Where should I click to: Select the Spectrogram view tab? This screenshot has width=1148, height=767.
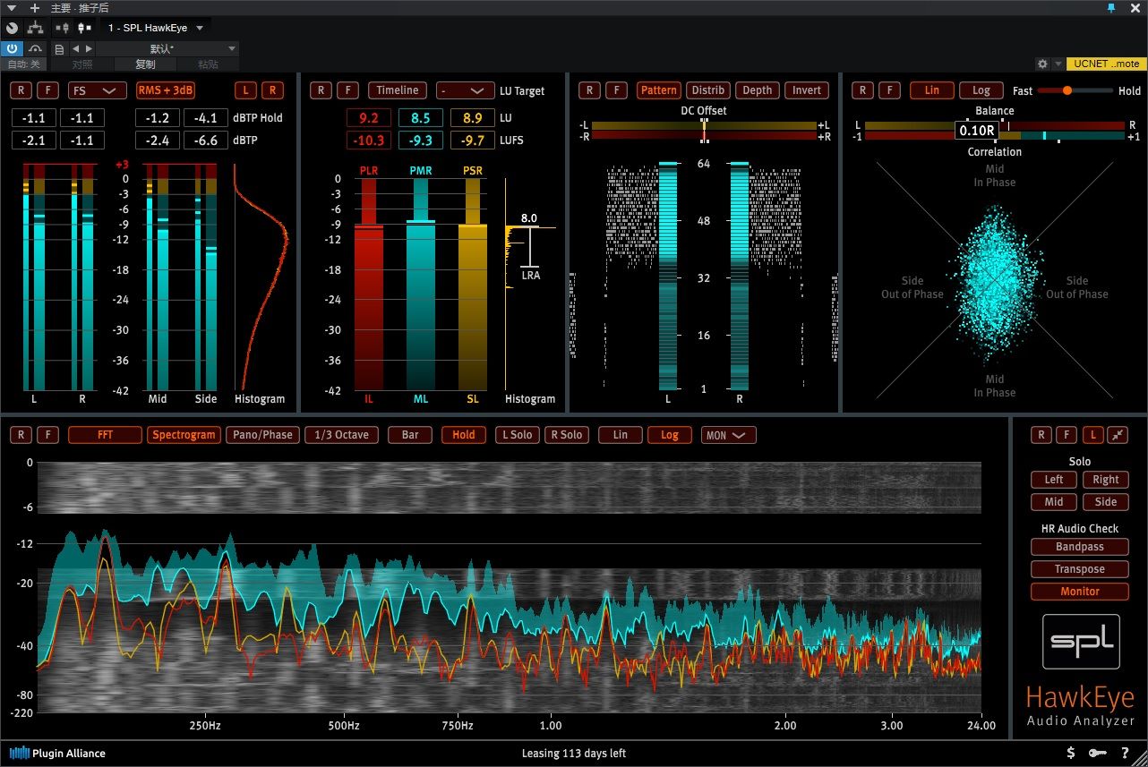tap(184, 435)
